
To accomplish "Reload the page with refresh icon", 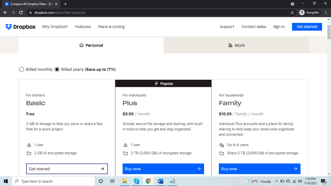I will click(21, 13).
